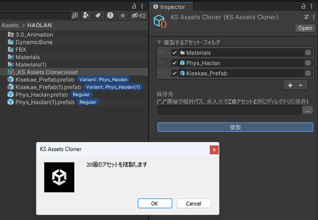Open the Project panel three-dot menu

pos(142,6)
